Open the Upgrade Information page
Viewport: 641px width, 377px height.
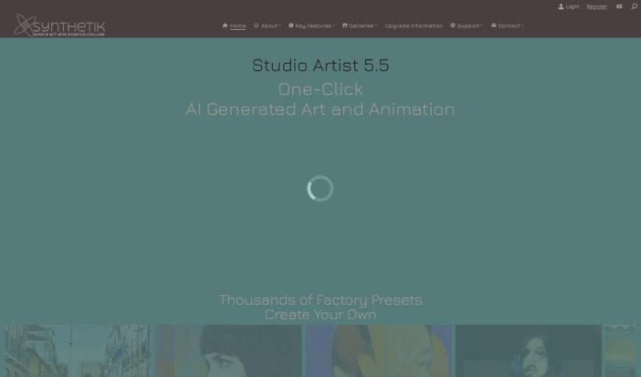[414, 26]
